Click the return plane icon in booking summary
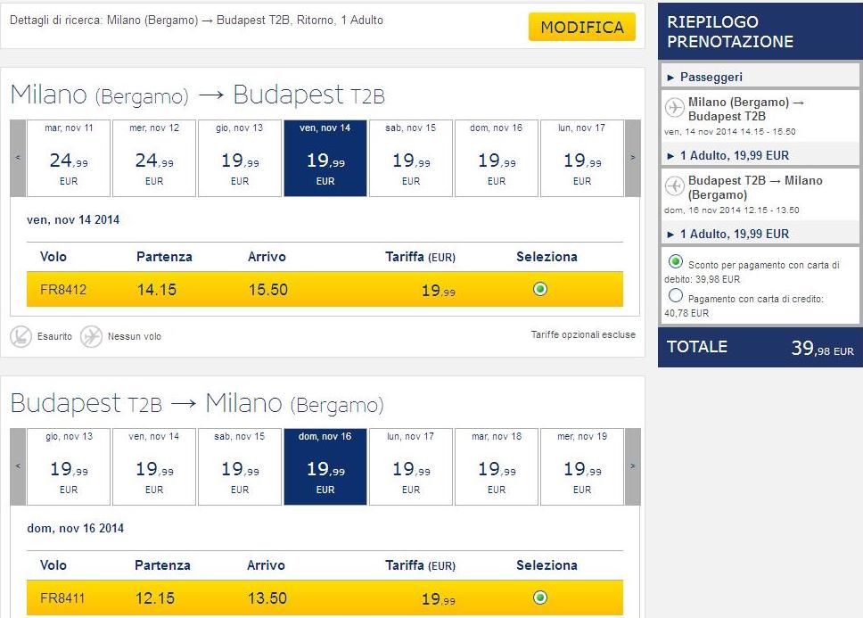Image resolution: width=863 pixels, height=618 pixels. tap(675, 186)
